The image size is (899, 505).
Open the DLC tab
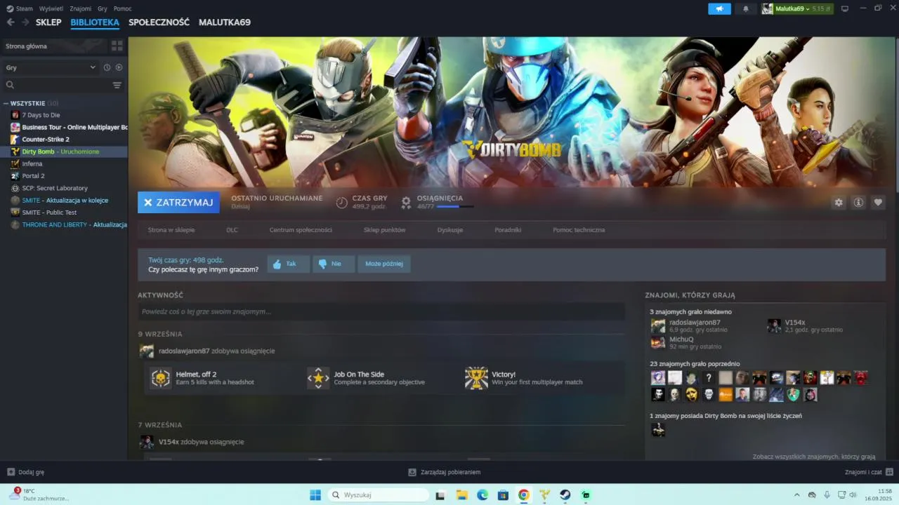(232, 230)
